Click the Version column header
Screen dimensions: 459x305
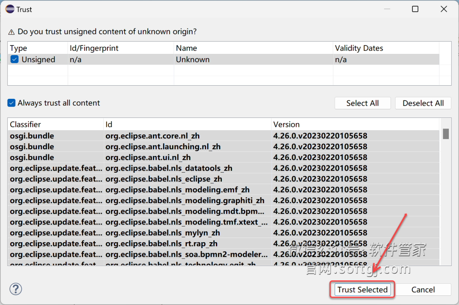(x=355, y=124)
